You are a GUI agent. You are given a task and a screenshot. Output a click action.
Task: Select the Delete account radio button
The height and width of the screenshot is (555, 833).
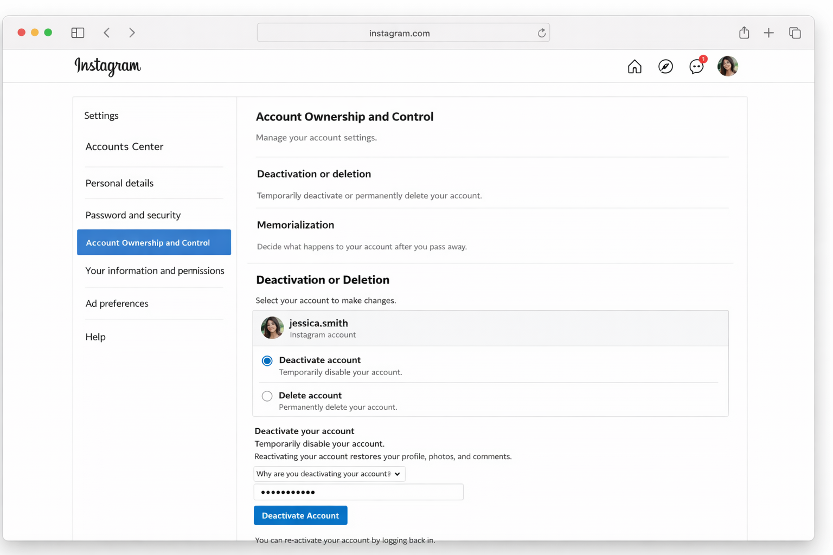[x=267, y=396]
